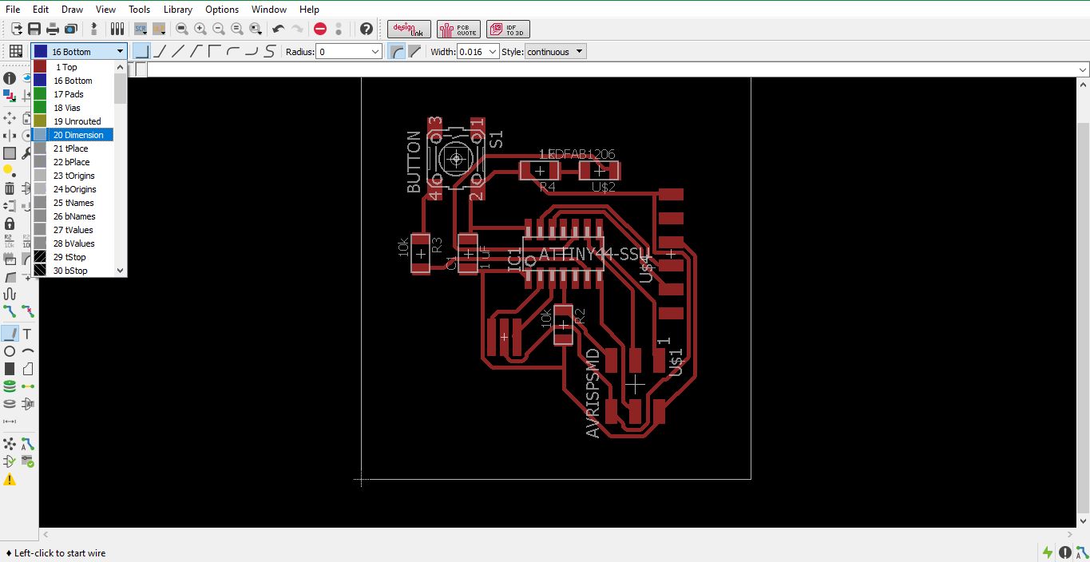Expand the Radius combo box
This screenshot has height=562, width=1090.
point(375,51)
